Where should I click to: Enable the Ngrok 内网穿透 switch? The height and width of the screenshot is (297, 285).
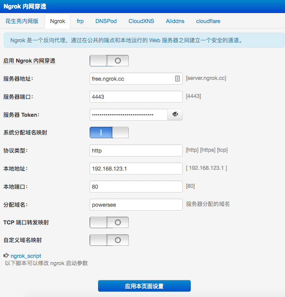pos(109,61)
